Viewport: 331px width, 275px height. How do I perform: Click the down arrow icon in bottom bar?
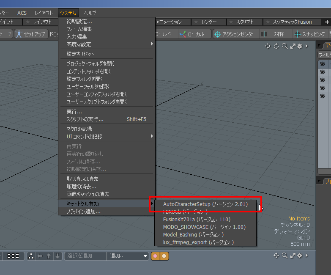tap(57, 256)
